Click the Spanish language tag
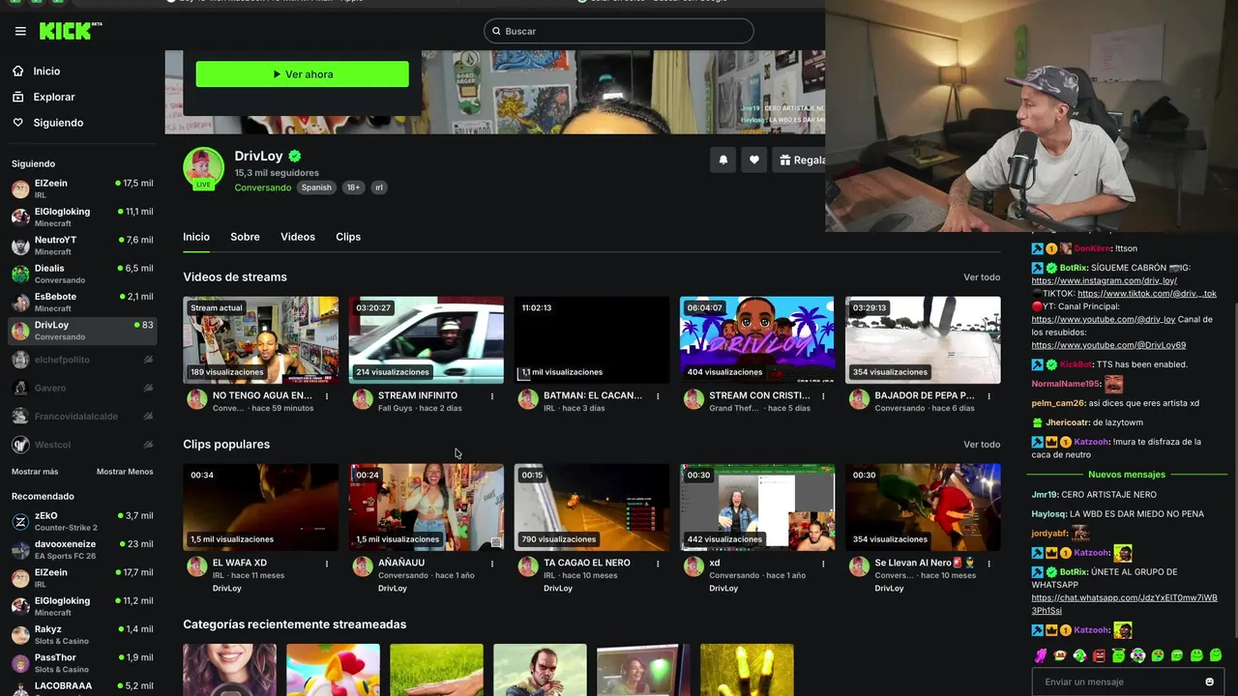This screenshot has height=696, width=1238. click(x=316, y=188)
